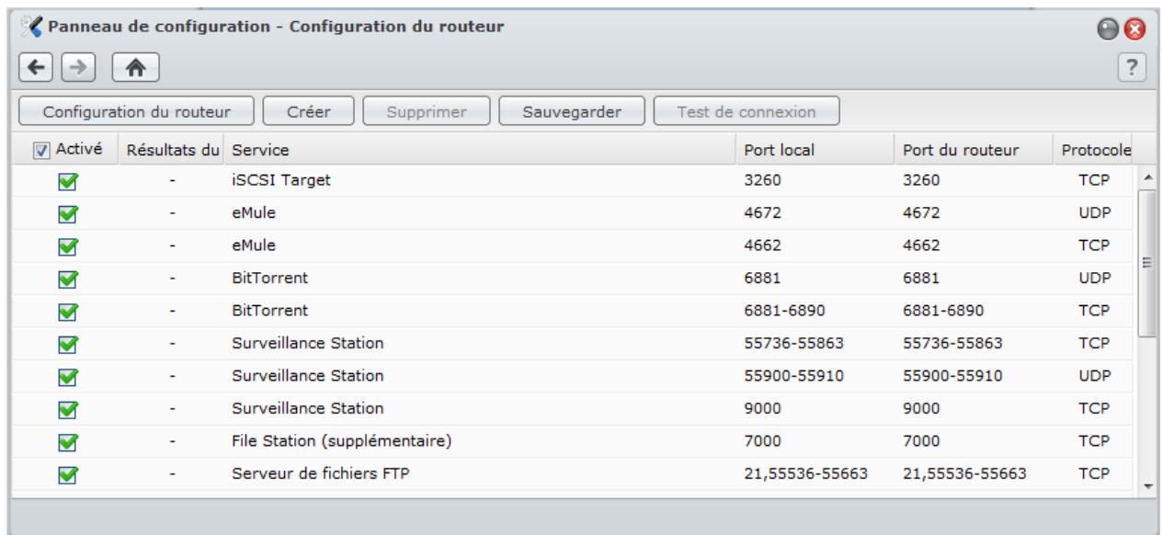Uncheck Surveillance Station 55736-55863 checkbox
Viewport: 1163px width, 535px height.
click(x=67, y=344)
